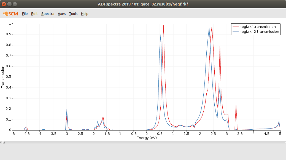Click the blue line swatch in legend

pos(236,32)
